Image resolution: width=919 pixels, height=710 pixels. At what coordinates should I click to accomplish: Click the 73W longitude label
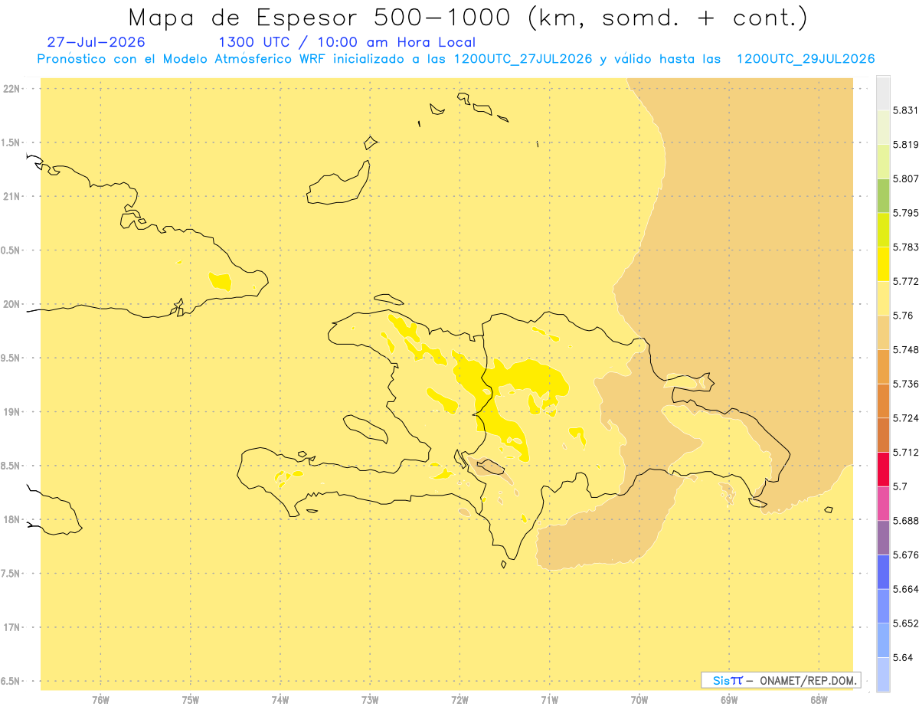click(x=370, y=700)
